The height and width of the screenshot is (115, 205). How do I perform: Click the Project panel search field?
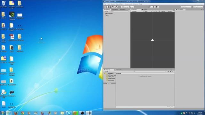(150, 72)
